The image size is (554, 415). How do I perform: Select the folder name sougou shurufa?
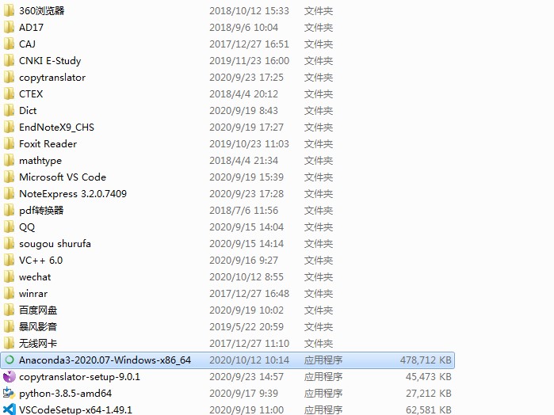pos(55,243)
